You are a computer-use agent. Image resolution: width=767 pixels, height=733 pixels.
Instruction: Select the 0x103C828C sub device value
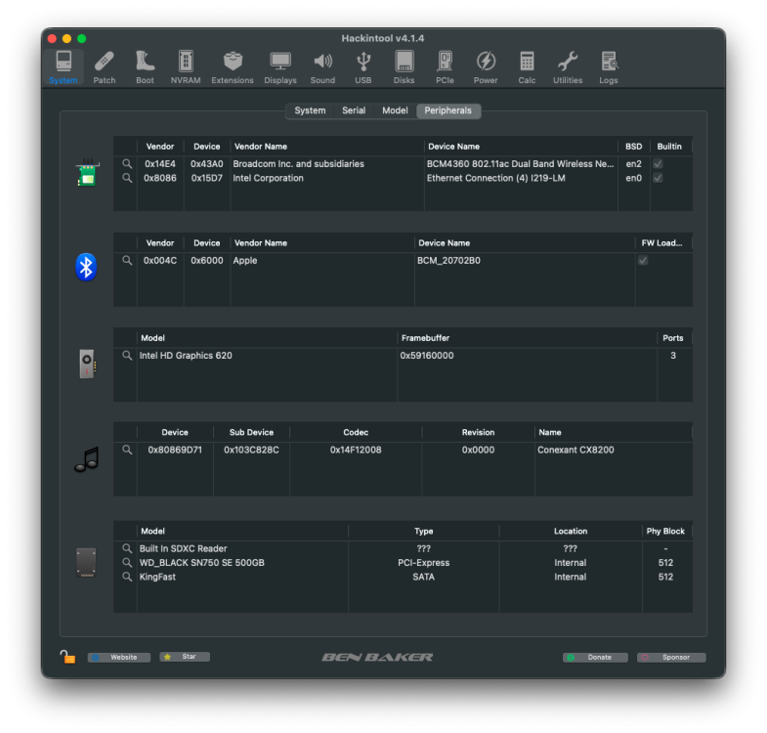click(251, 450)
